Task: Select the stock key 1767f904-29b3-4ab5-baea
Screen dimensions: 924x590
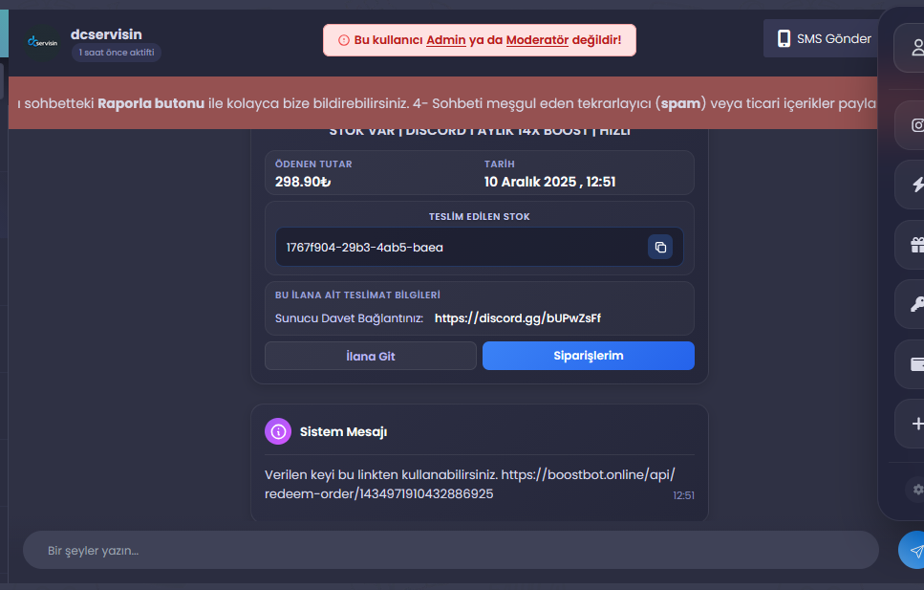Action: click(365, 248)
